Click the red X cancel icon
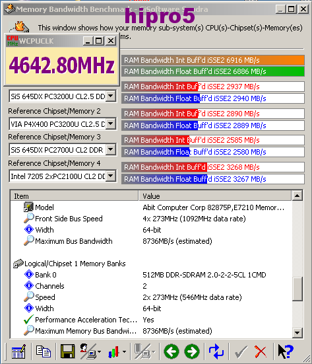 click(x=261, y=352)
